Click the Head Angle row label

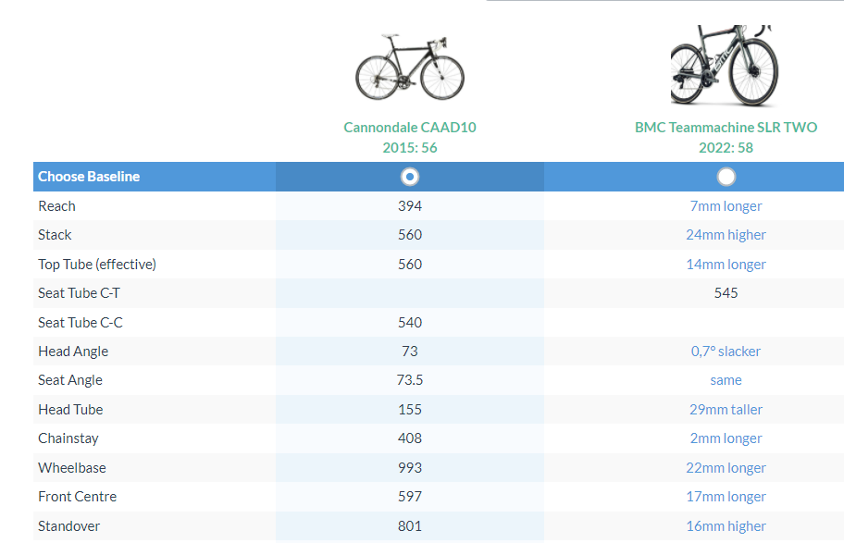(73, 352)
